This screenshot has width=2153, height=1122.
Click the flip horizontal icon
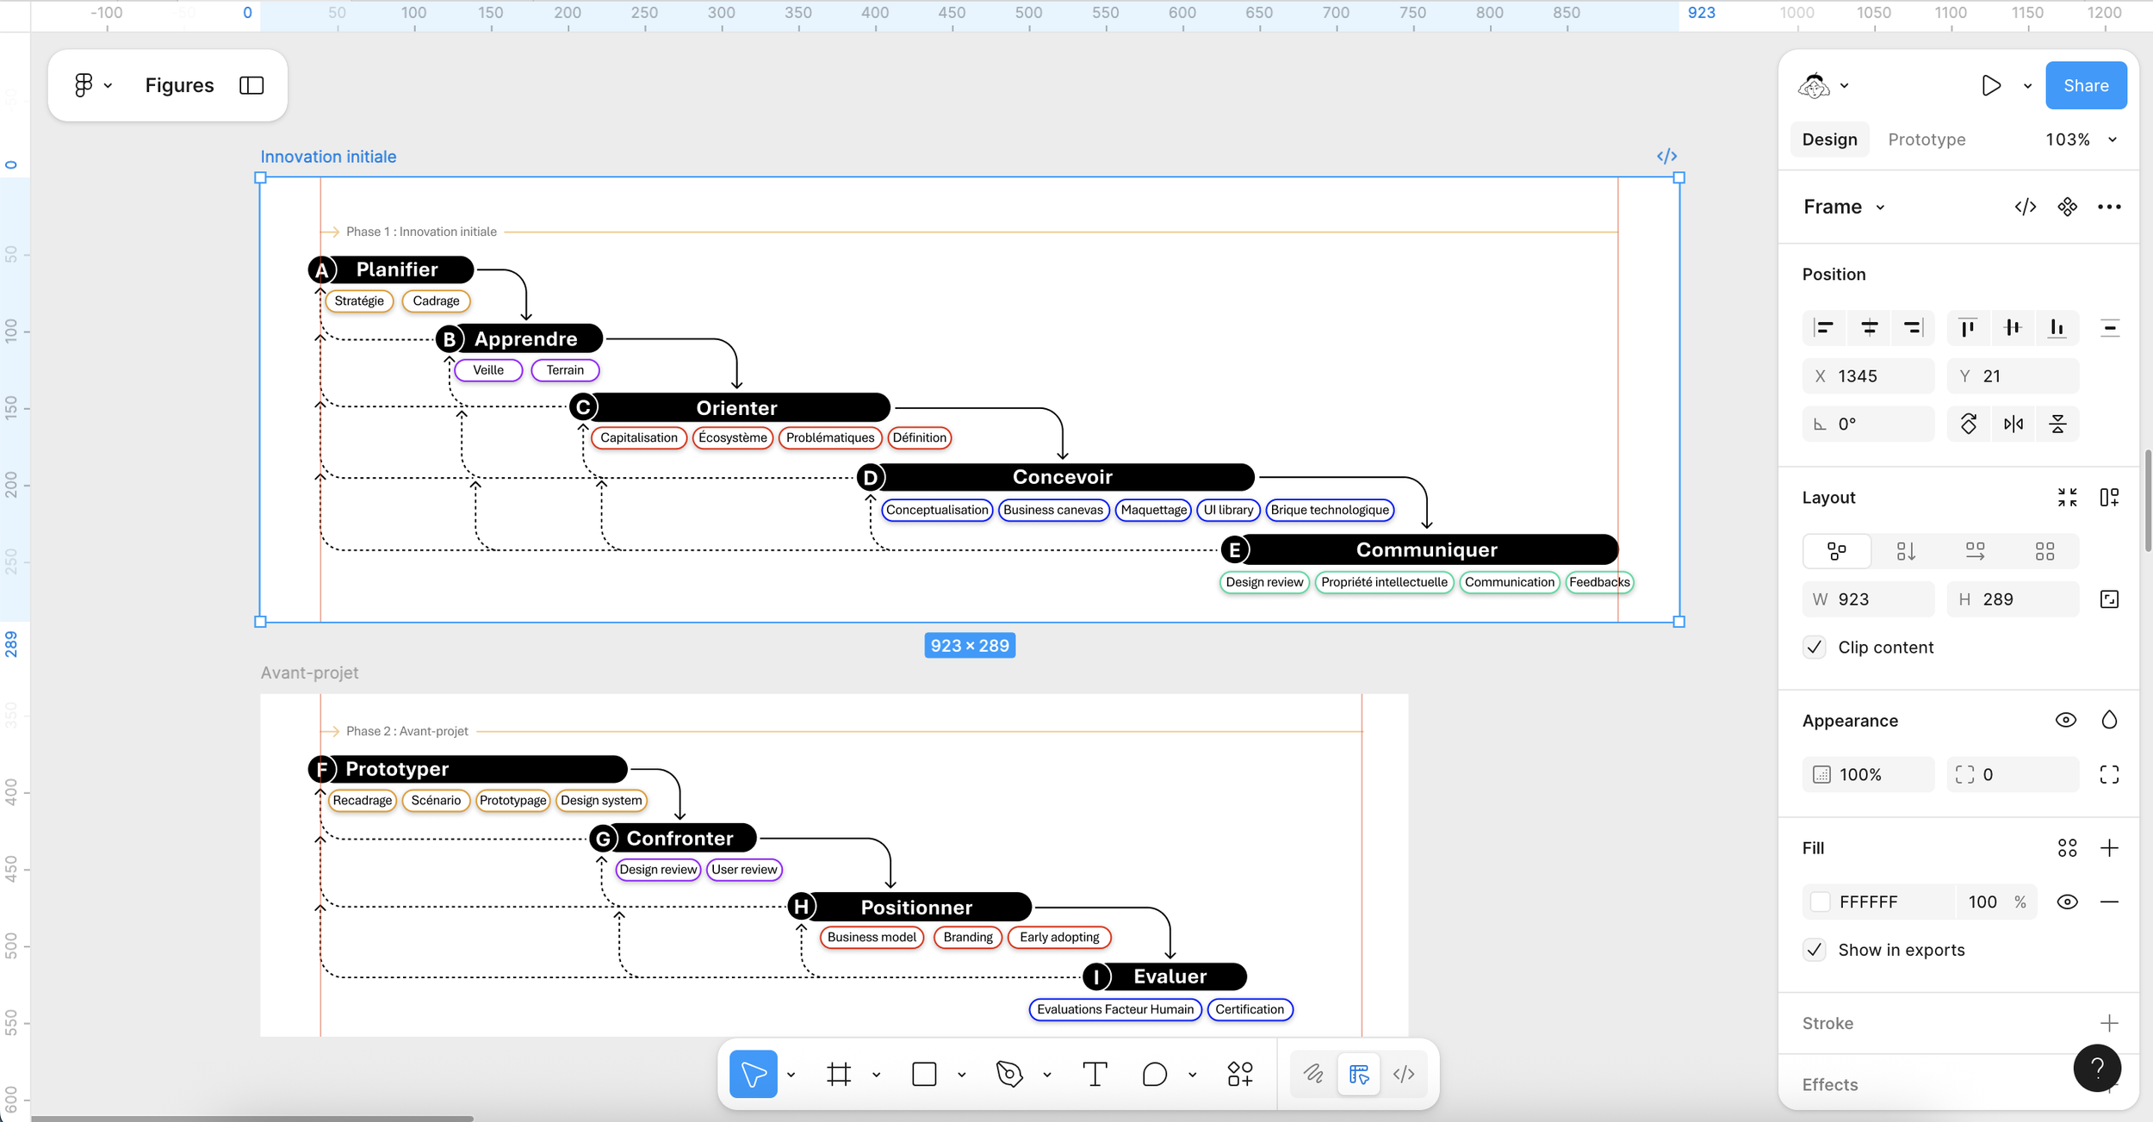(2013, 424)
